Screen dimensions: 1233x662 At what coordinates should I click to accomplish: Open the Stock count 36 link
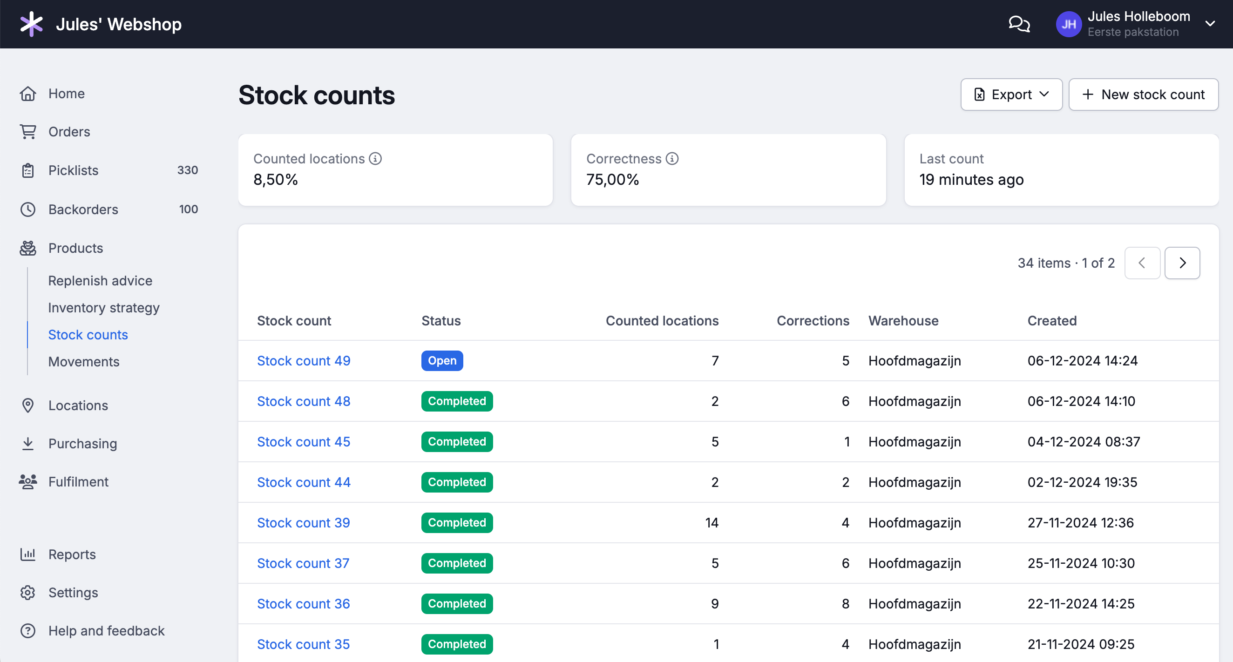(x=304, y=604)
